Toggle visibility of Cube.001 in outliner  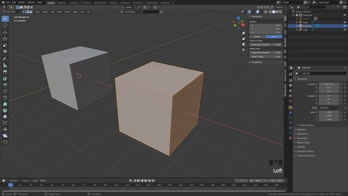point(345,26)
